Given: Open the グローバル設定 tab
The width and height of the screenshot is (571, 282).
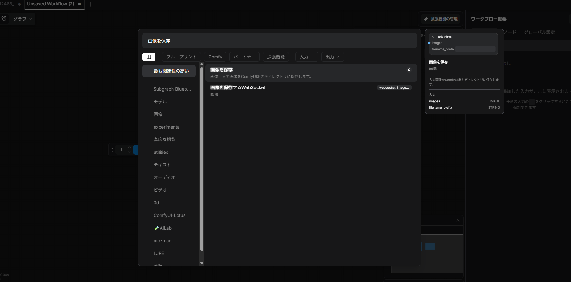Looking at the screenshot, I should (x=539, y=32).
